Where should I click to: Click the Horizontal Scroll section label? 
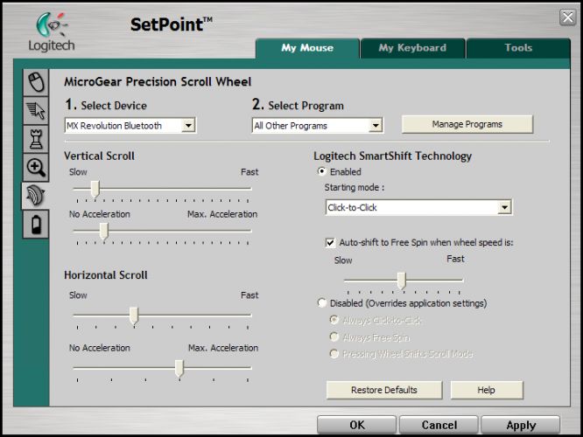pos(106,275)
